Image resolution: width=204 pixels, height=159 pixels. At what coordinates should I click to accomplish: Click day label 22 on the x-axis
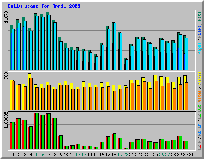pyautogui.click(x=137, y=155)
